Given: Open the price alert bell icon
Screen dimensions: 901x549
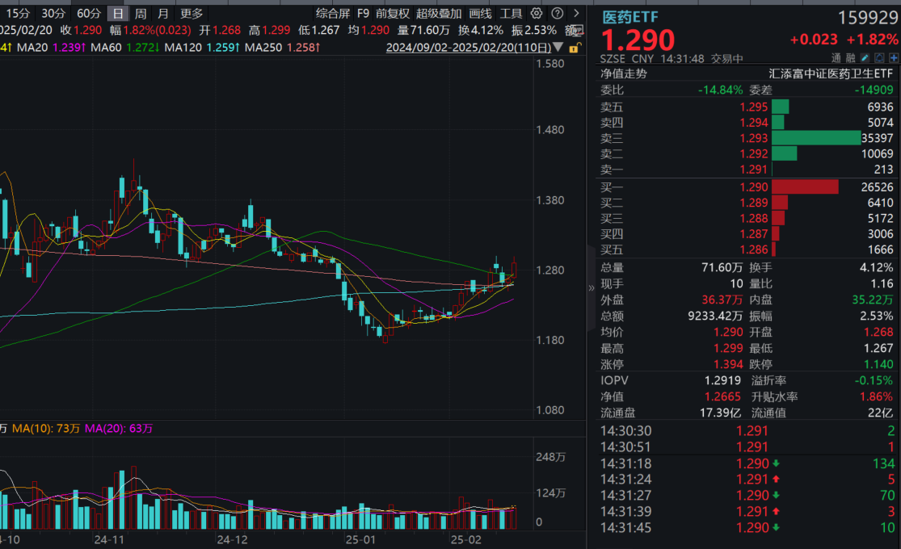Looking at the screenshot, I should pos(879,57).
